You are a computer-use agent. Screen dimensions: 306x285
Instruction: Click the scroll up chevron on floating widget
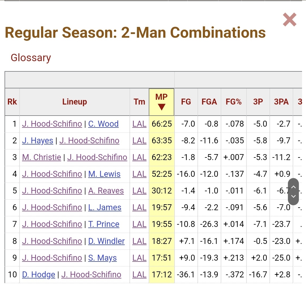point(293,187)
